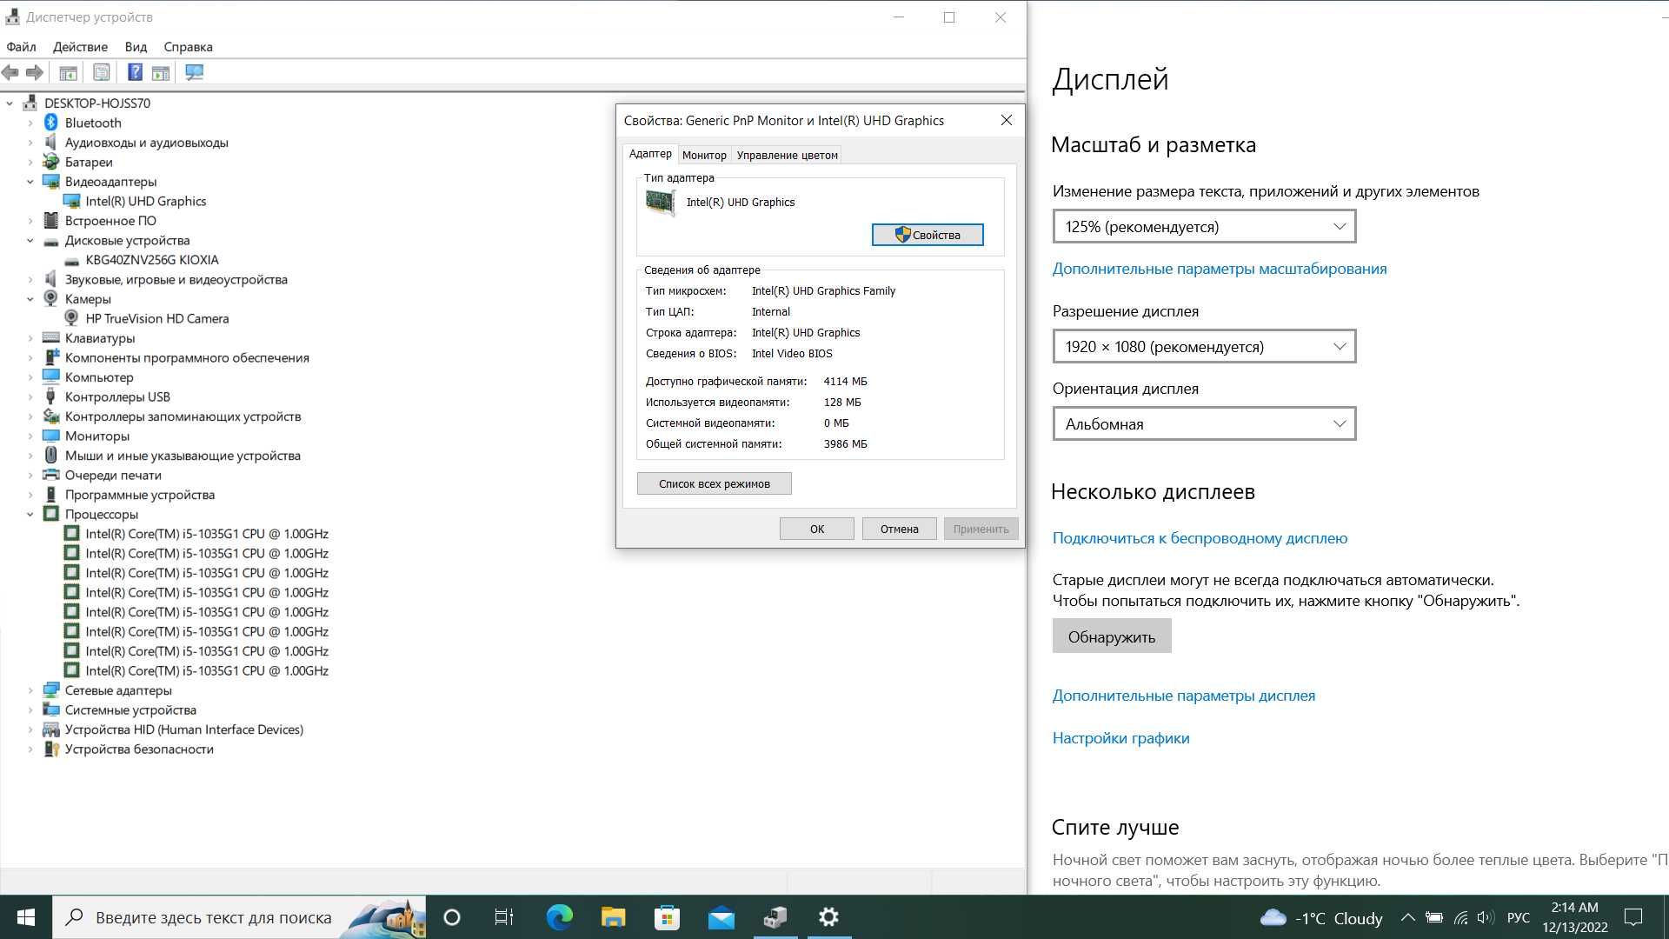Show hidden tray icons chevron
This screenshot has height=939, width=1669.
[x=1407, y=917]
